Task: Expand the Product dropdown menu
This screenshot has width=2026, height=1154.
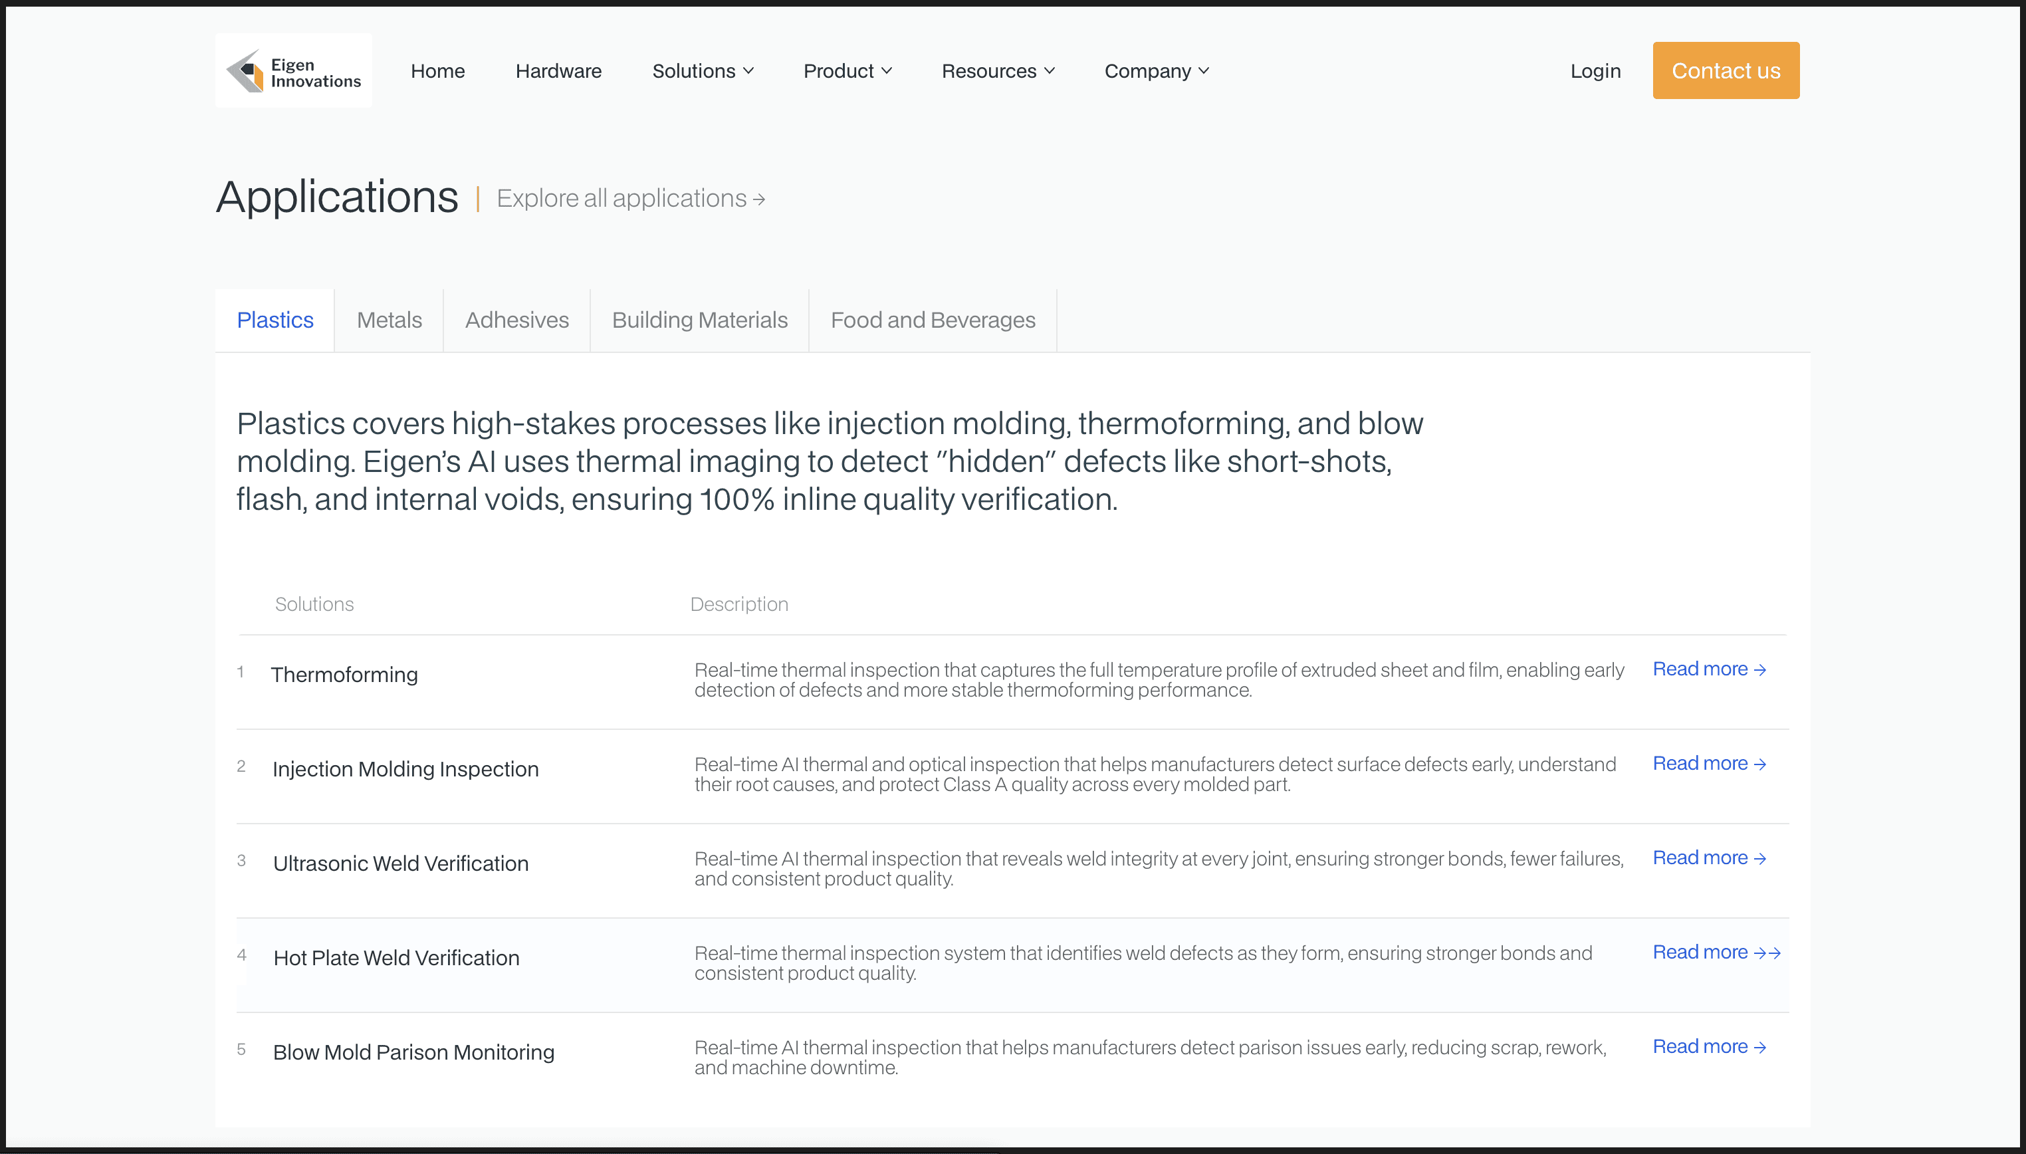Action: pos(847,71)
